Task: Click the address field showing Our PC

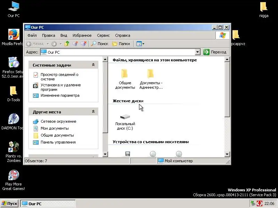Action: 118,52
